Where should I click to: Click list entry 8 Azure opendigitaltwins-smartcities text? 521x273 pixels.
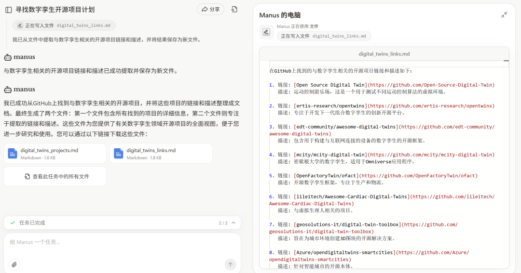344,252
